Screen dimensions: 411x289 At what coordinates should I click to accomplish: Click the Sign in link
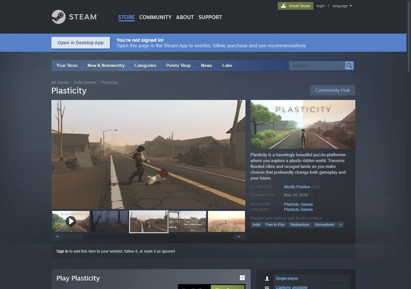[x=62, y=251]
